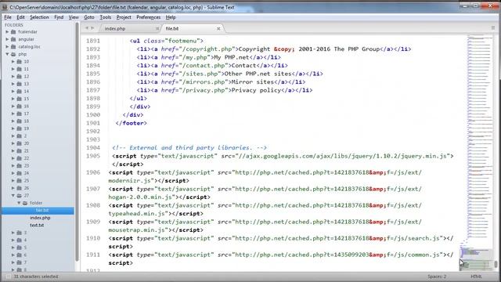The width and height of the screenshot is (501, 282).
Task: Toggle the side bar icon in status bar
Action: coord(8,277)
